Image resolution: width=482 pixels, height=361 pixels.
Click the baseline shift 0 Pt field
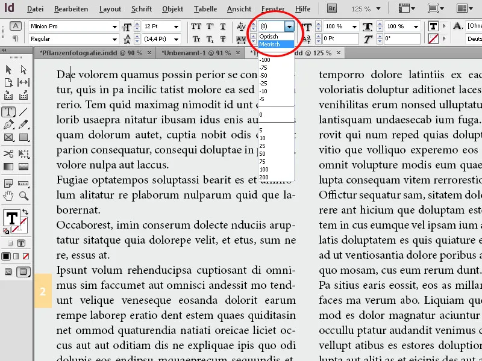click(340, 39)
